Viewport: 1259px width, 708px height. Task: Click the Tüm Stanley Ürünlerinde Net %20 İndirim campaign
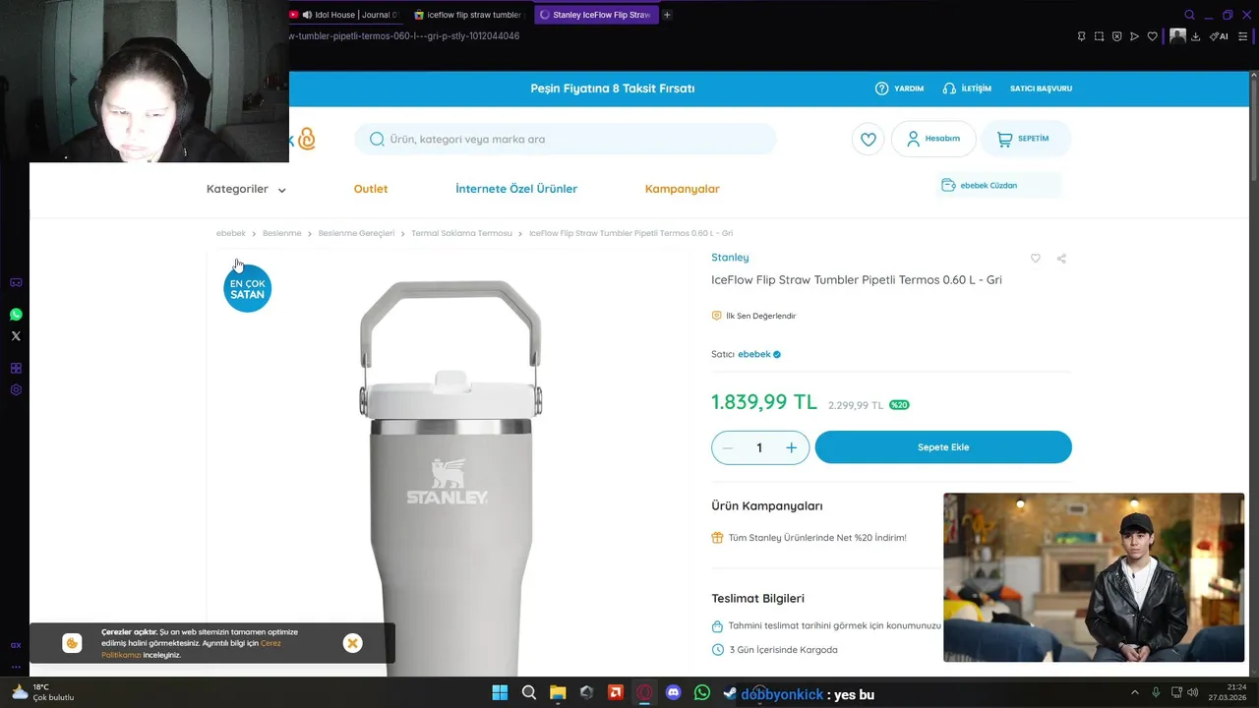(x=817, y=538)
